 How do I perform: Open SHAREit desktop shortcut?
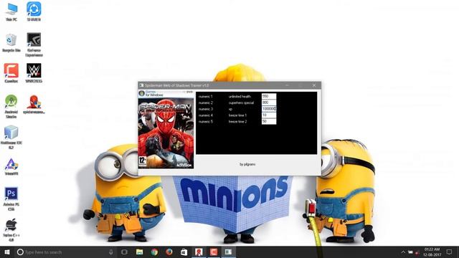(x=34, y=11)
